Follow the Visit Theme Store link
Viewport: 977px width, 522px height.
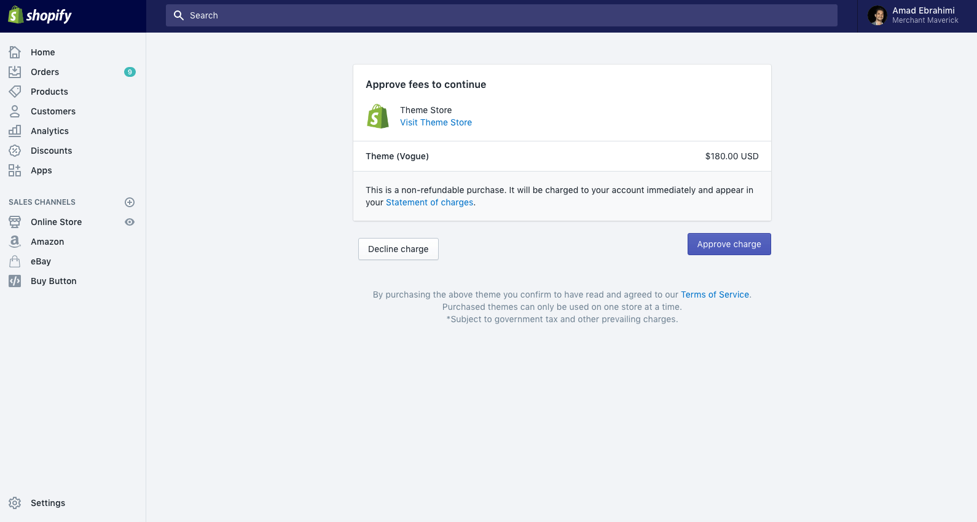pyautogui.click(x=436, y=122)
